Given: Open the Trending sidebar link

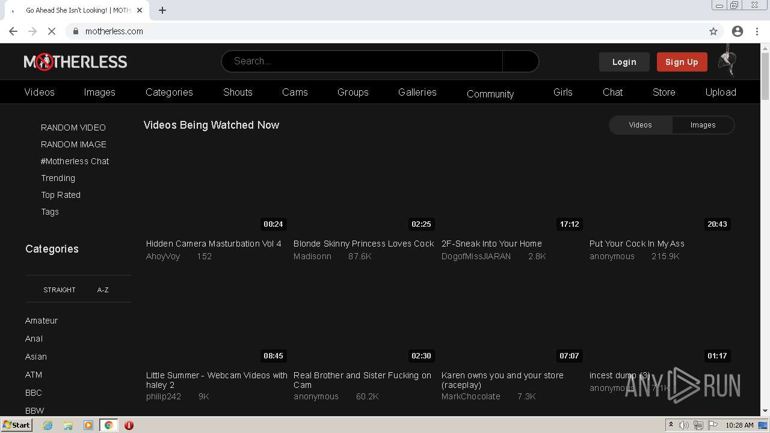Looking at the screenshot, I should point(58,178).
